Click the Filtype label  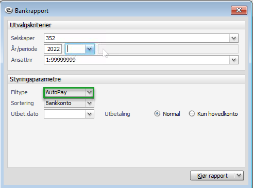pos(19,92)
